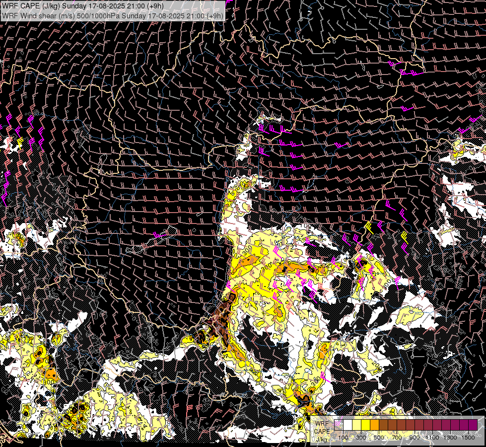
Task: Click the 100 legend tick label
Action: 343,438
